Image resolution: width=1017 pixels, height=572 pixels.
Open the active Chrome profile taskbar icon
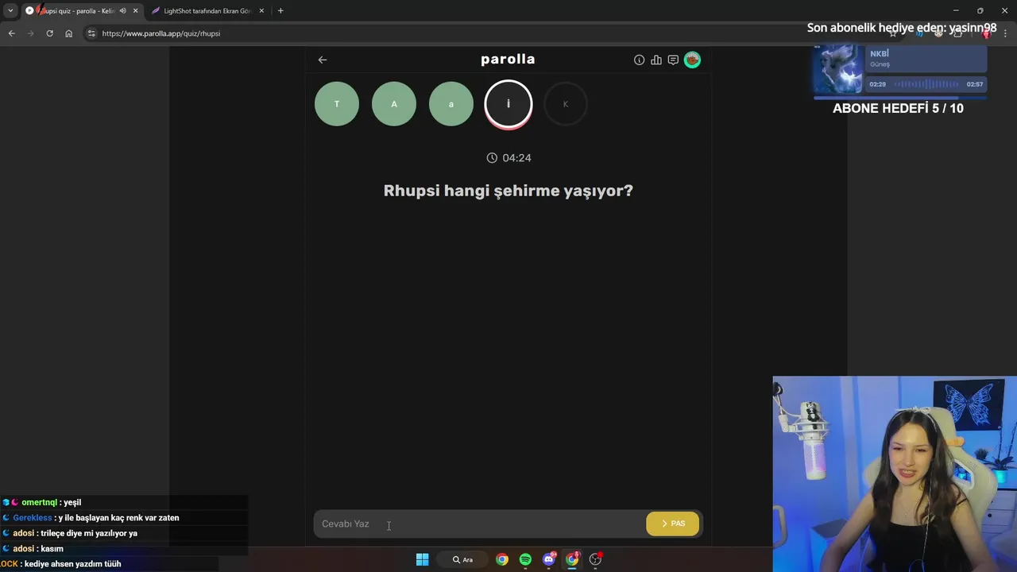(x=572, y=559)
